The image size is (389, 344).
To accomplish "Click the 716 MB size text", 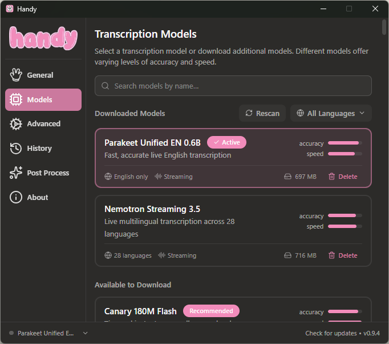I will click(x=306, y=255).
